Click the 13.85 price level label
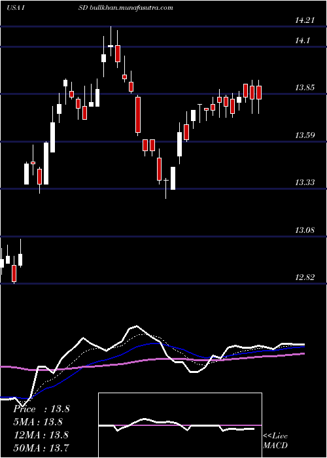The height and width of the screenshot is (458, 327). 305,88
